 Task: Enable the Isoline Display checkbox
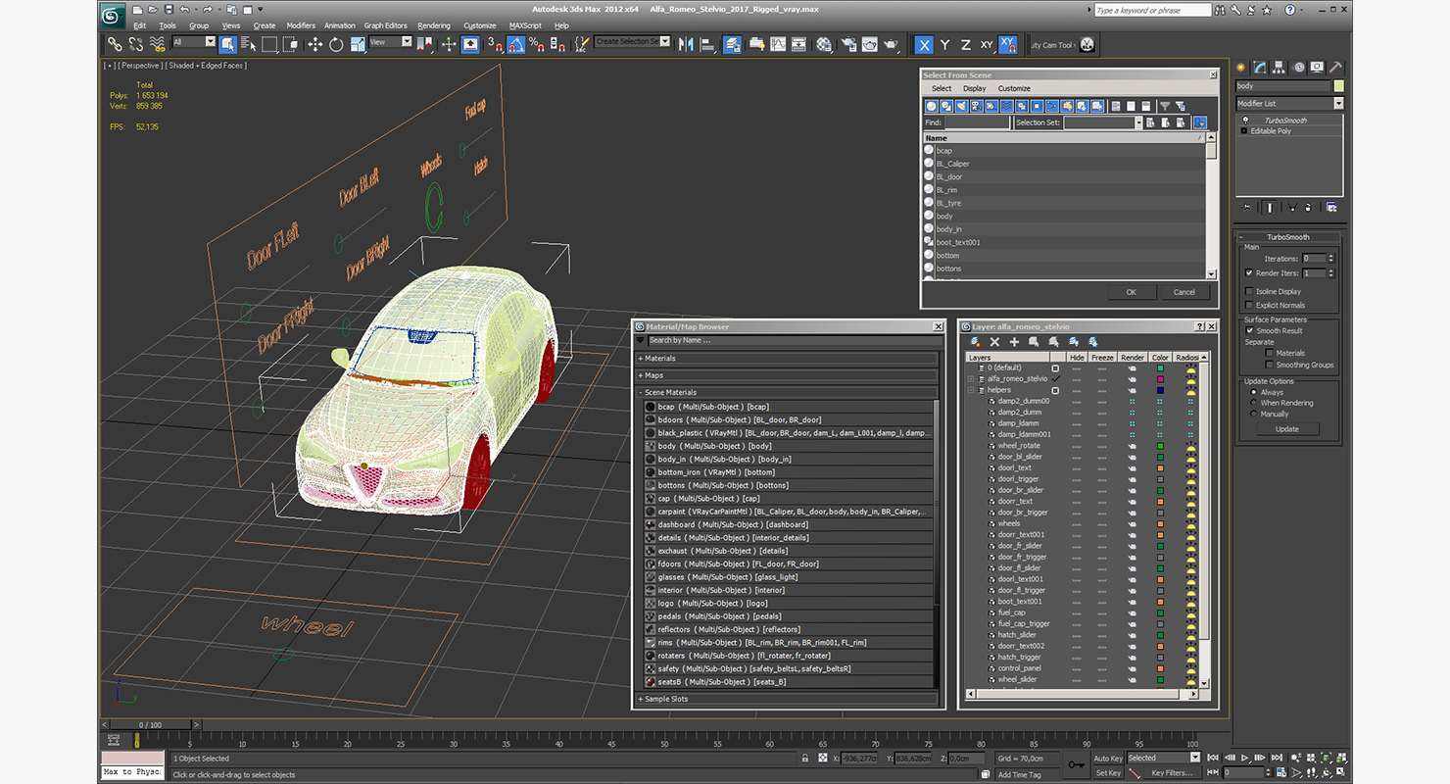click(1249, 291)
